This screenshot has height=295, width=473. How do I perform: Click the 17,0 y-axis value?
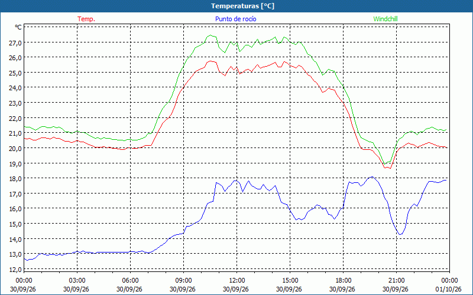pyautogui.click(x=15, y=194)
